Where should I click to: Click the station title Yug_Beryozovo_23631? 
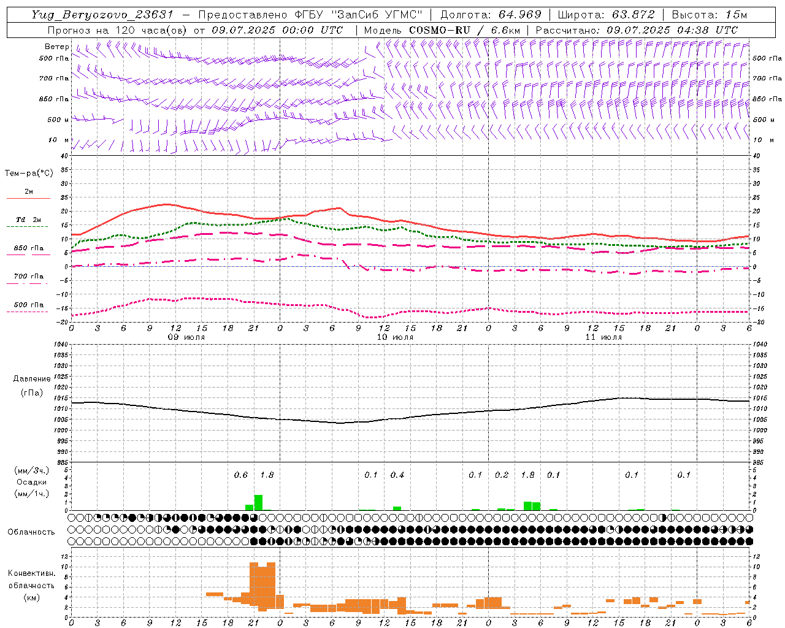[104, 15]
